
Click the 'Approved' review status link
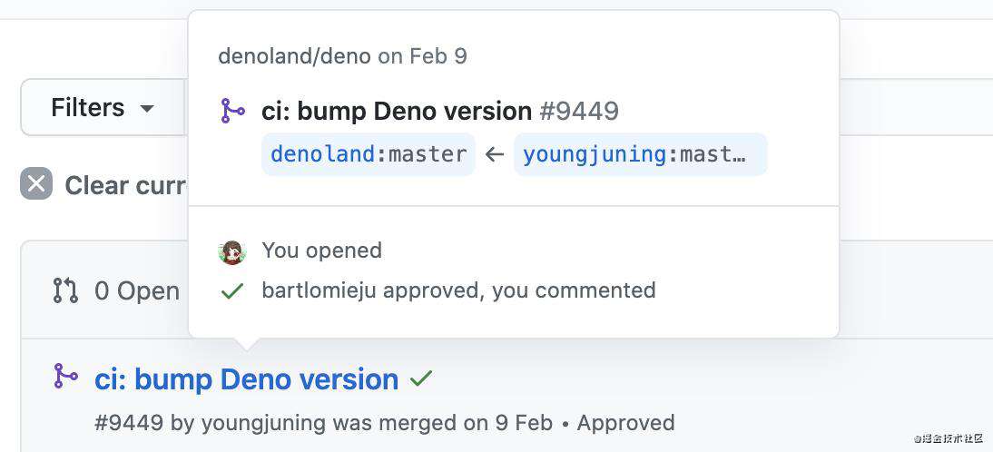(625, 422)
